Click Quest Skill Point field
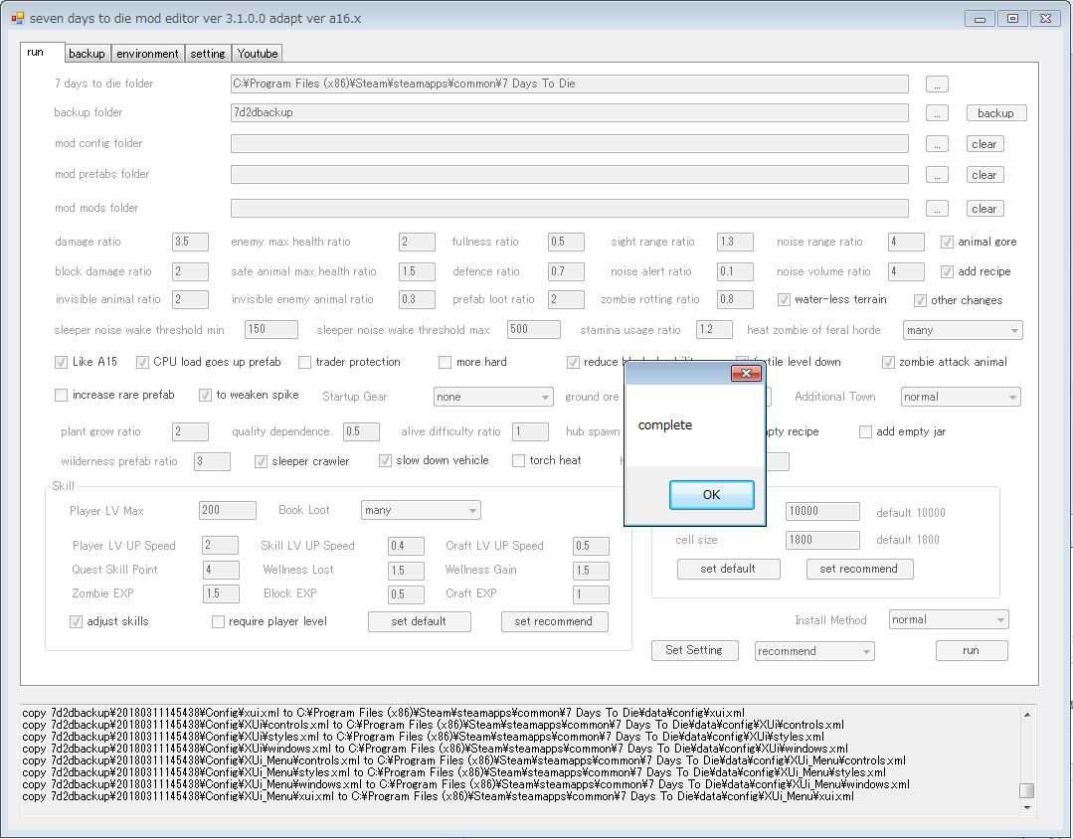The height and width of the screenshot is (839, 1073). [x=221, y=570]
